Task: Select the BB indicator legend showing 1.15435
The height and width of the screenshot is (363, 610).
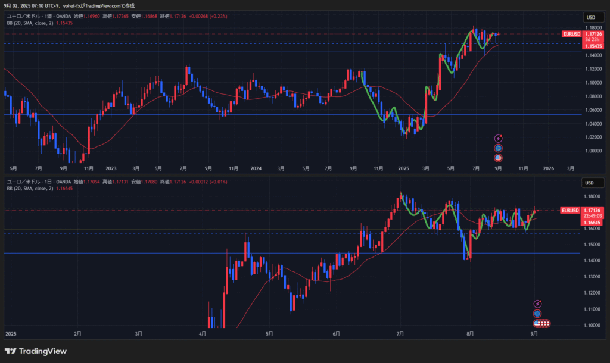Action: [40, 23]
